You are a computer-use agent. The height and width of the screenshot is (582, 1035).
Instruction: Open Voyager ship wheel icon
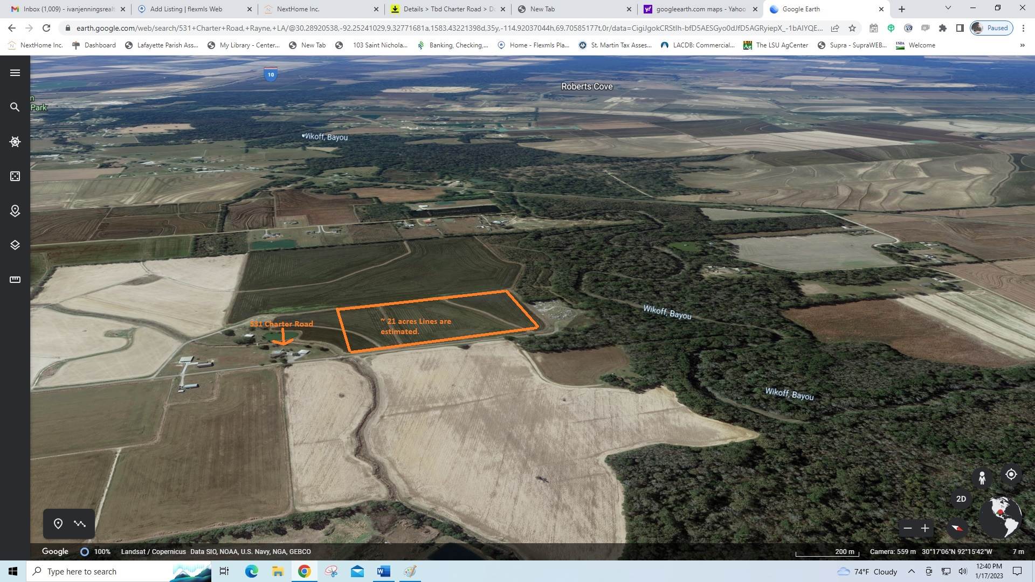point(15,142)
